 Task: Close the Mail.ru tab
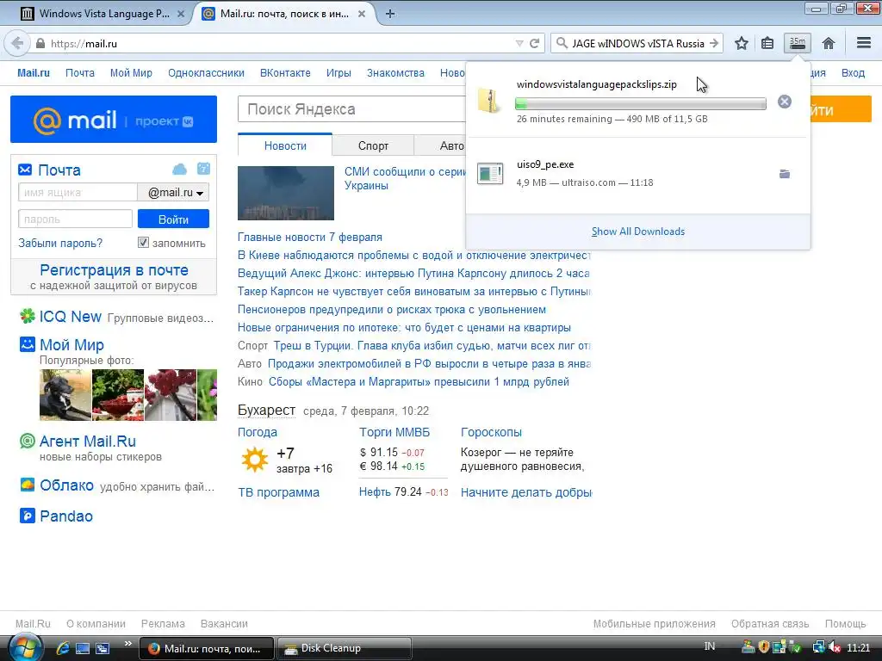pyautogui.click(x=362, y=14)
